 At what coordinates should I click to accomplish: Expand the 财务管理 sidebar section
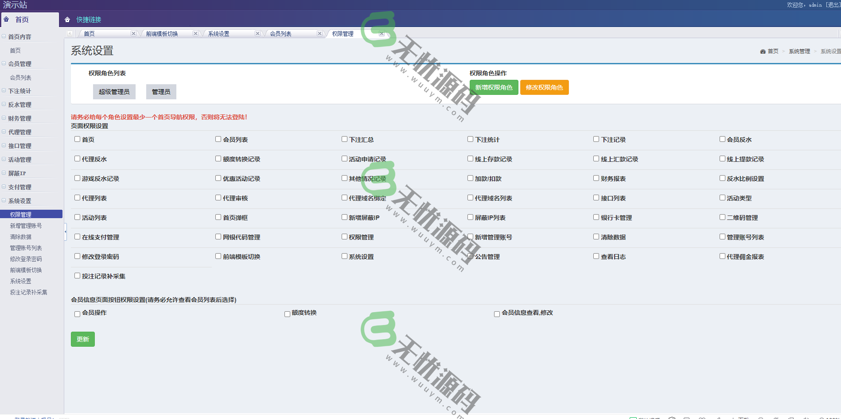(x=20, y=118)
